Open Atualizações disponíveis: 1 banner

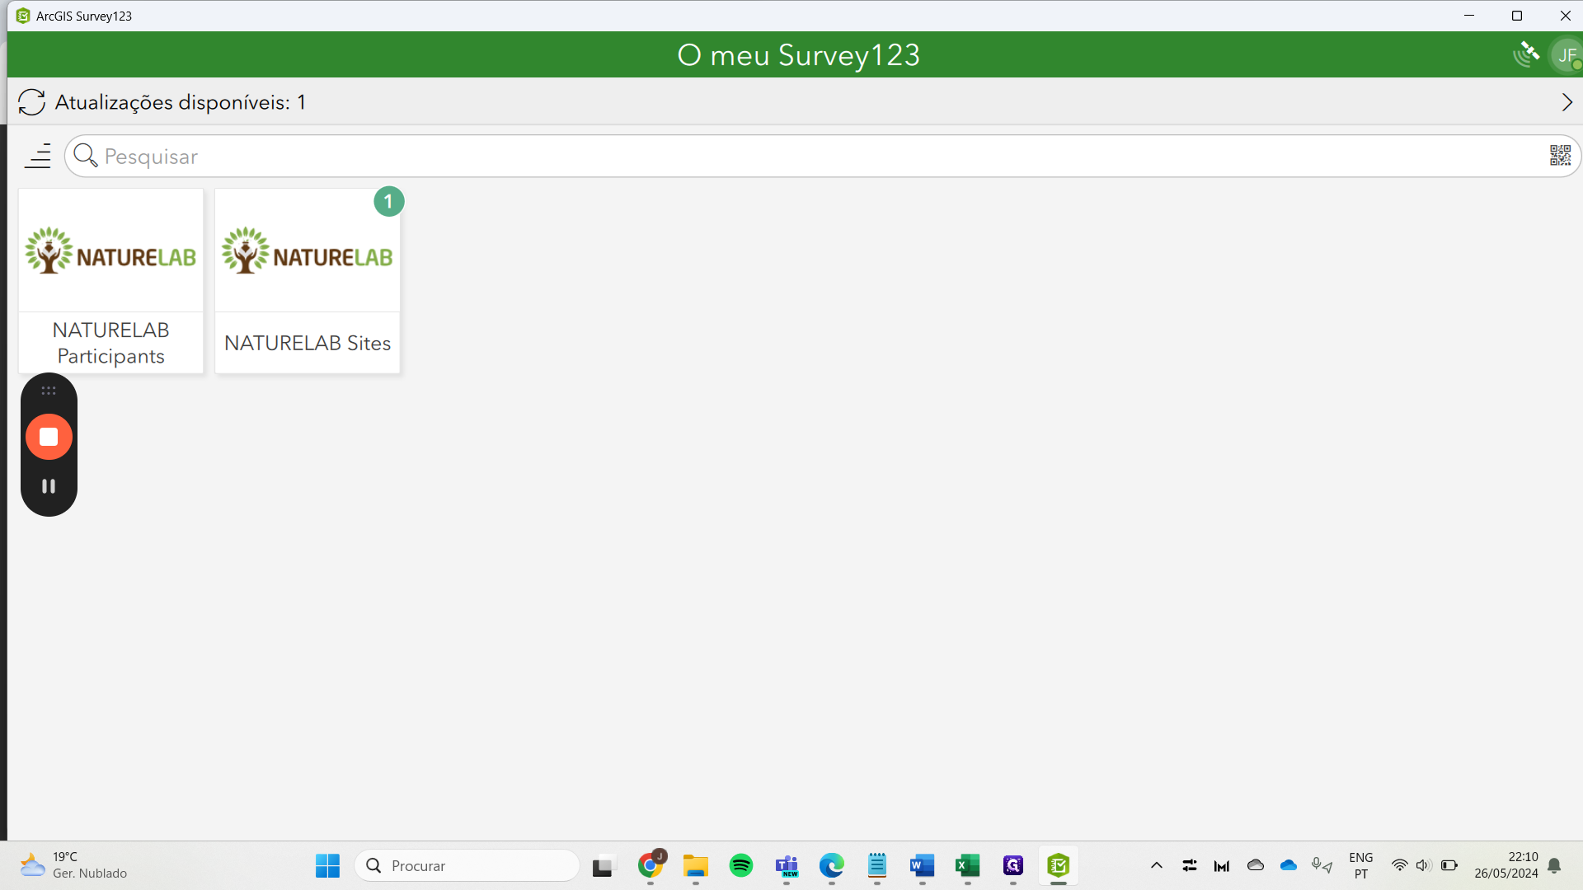180,102
